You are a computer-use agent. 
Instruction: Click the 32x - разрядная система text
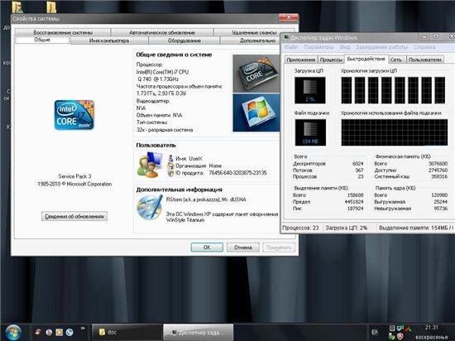click(165, 130)
